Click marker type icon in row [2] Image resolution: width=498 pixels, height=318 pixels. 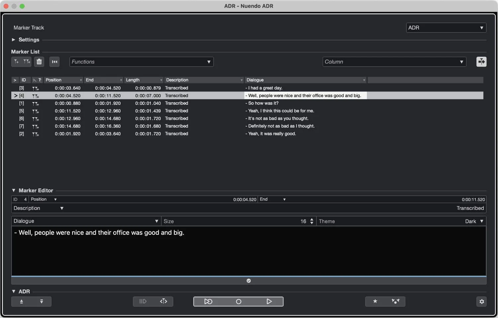coord(36,134)
